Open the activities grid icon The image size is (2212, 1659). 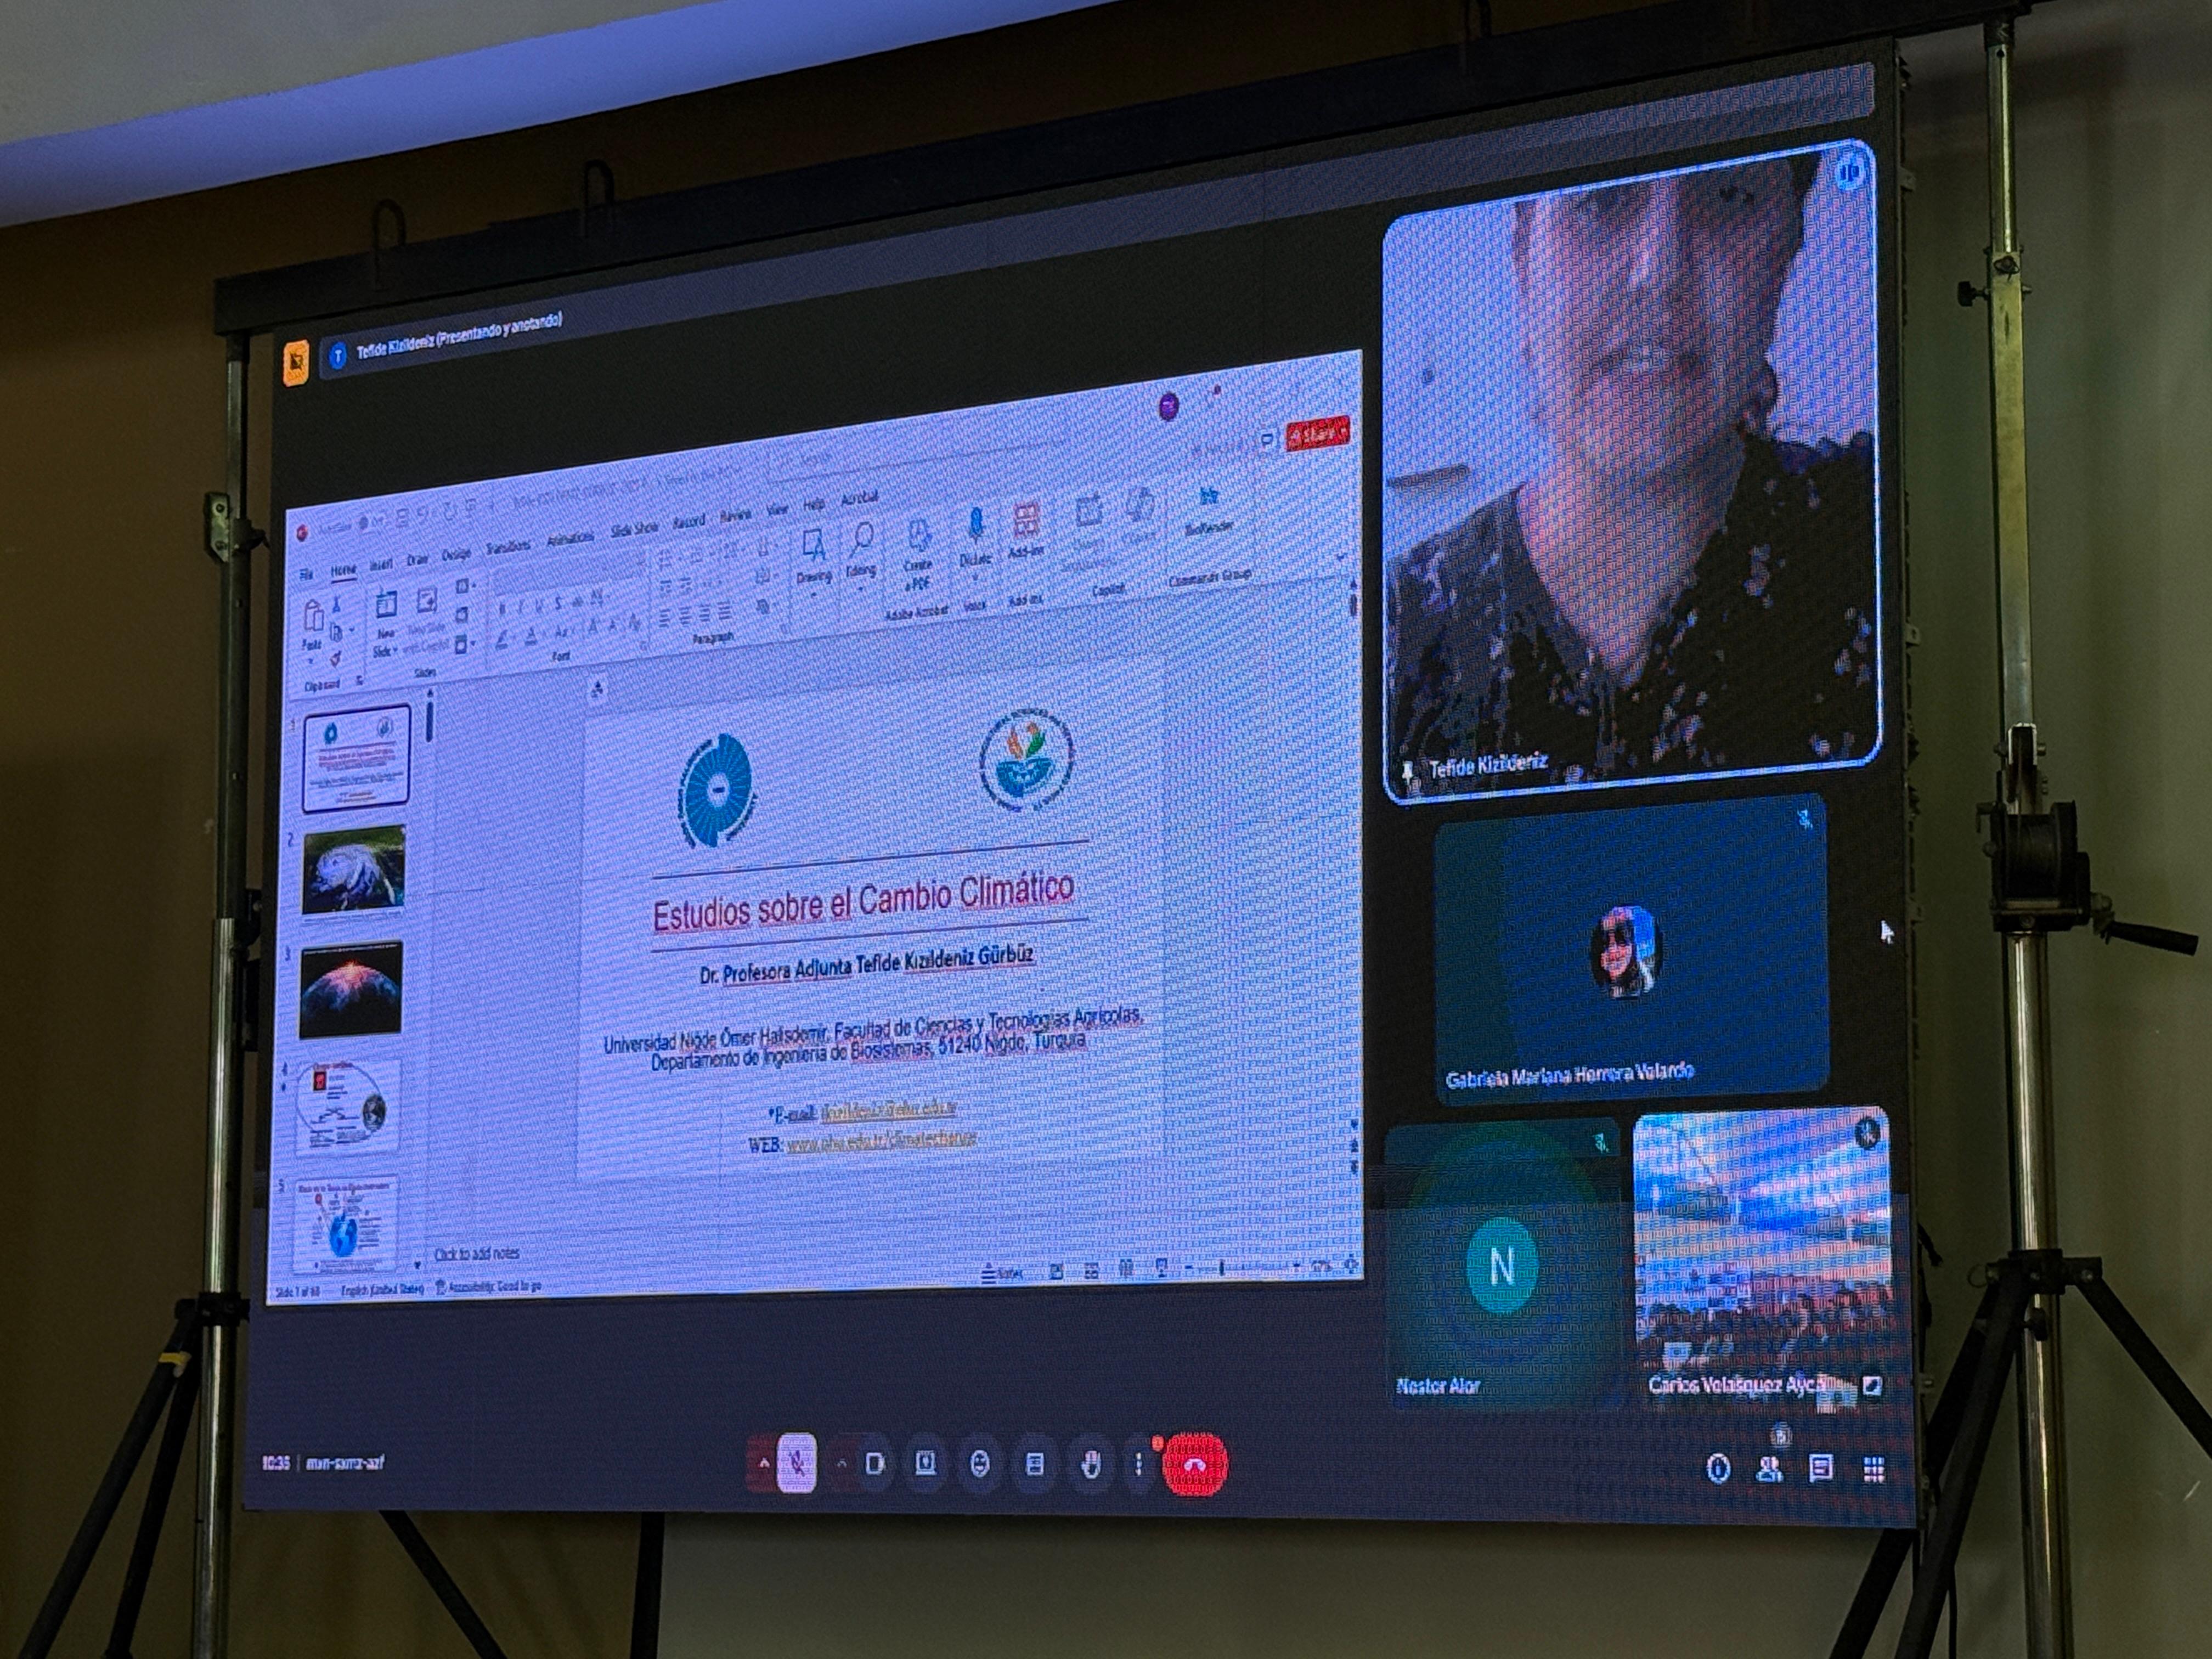[x=1874, y=1469]
